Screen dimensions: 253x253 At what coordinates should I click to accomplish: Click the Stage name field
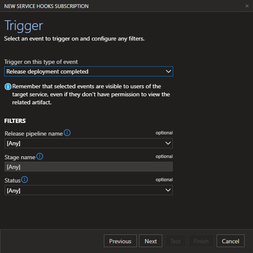click(89, 167)
